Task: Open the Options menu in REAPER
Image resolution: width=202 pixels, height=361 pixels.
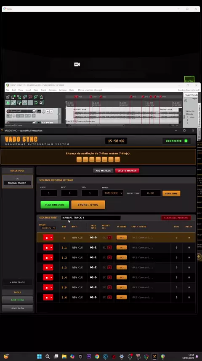Action: point(53,90)
